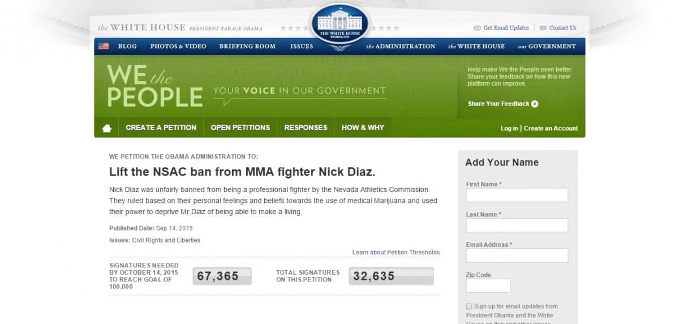Click the Create an Account link
Screen dimensions: 679x324
coord(551,129)
